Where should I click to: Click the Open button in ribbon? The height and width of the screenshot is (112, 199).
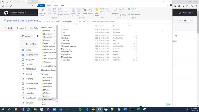[x=123, y=9]
